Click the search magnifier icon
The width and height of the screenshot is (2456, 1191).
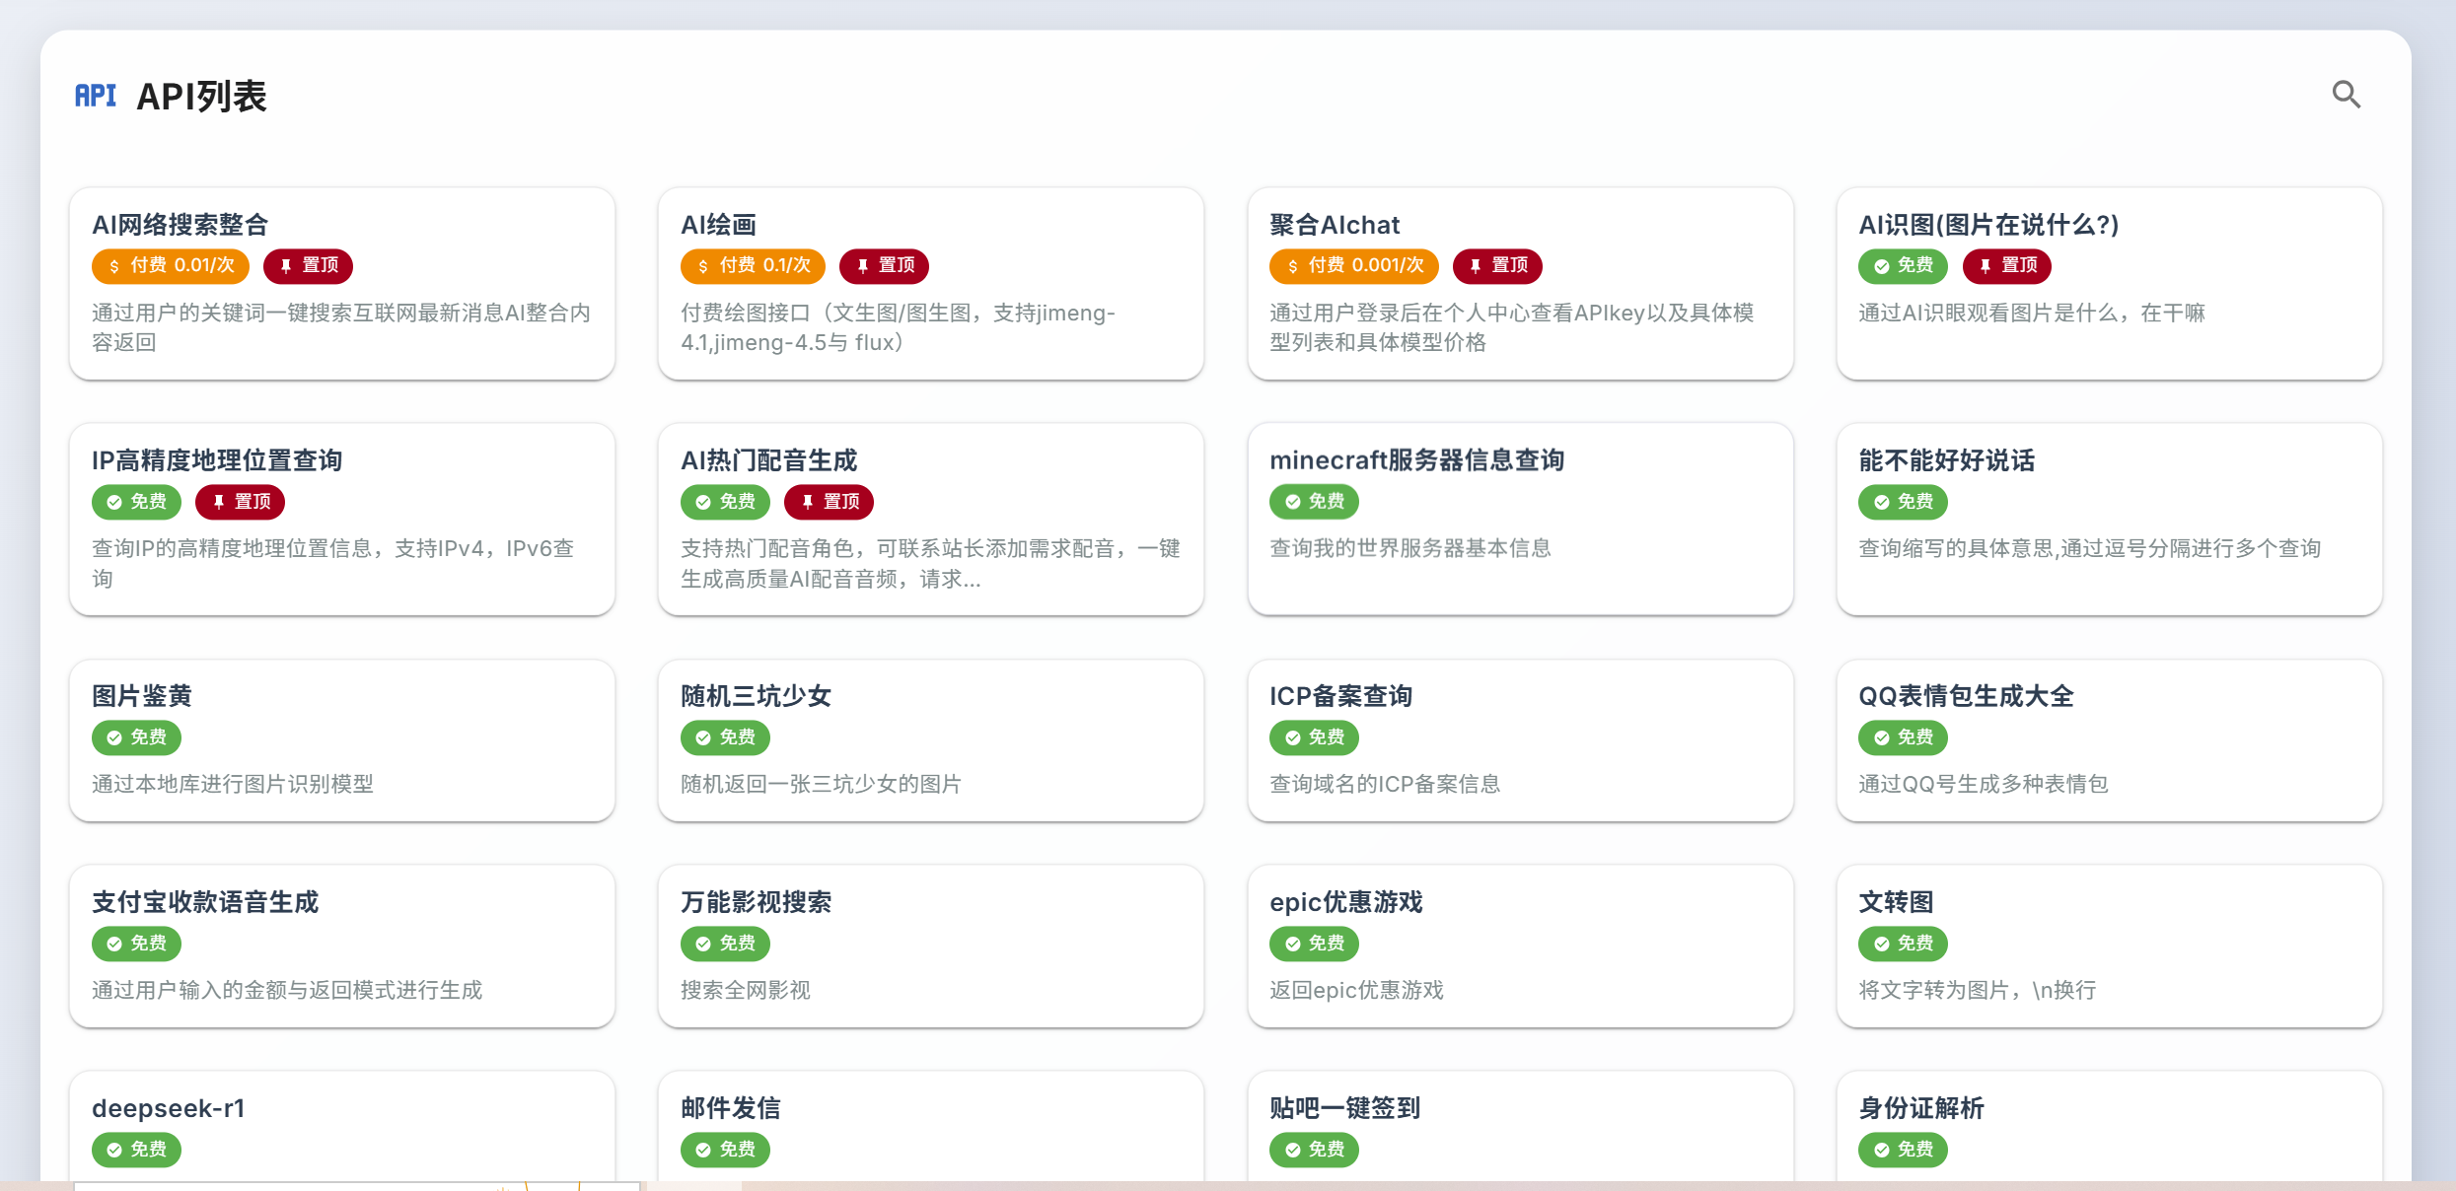pos(2346,95)
